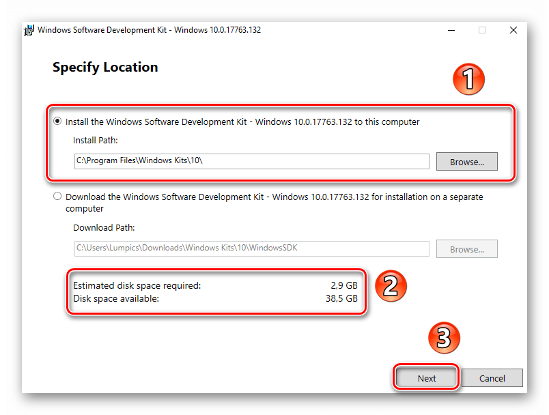Click the 38,5 GB available space value
Image resolution: width=549 pixels, height=415 pixels.
click(x=341, y=298)
